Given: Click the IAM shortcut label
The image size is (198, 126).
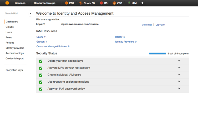Looking at the screenshot, I should click(x=134, y=3).
